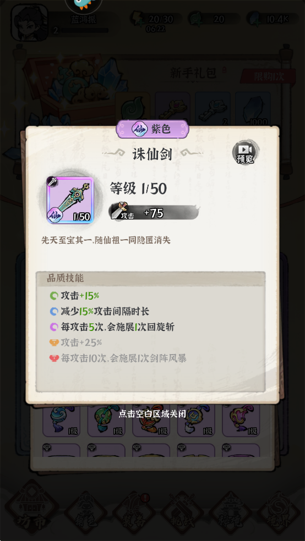This screenshot has height=541, width=305.
Task: Open the 坊市 market tab
Action: [x=32, y=508]
